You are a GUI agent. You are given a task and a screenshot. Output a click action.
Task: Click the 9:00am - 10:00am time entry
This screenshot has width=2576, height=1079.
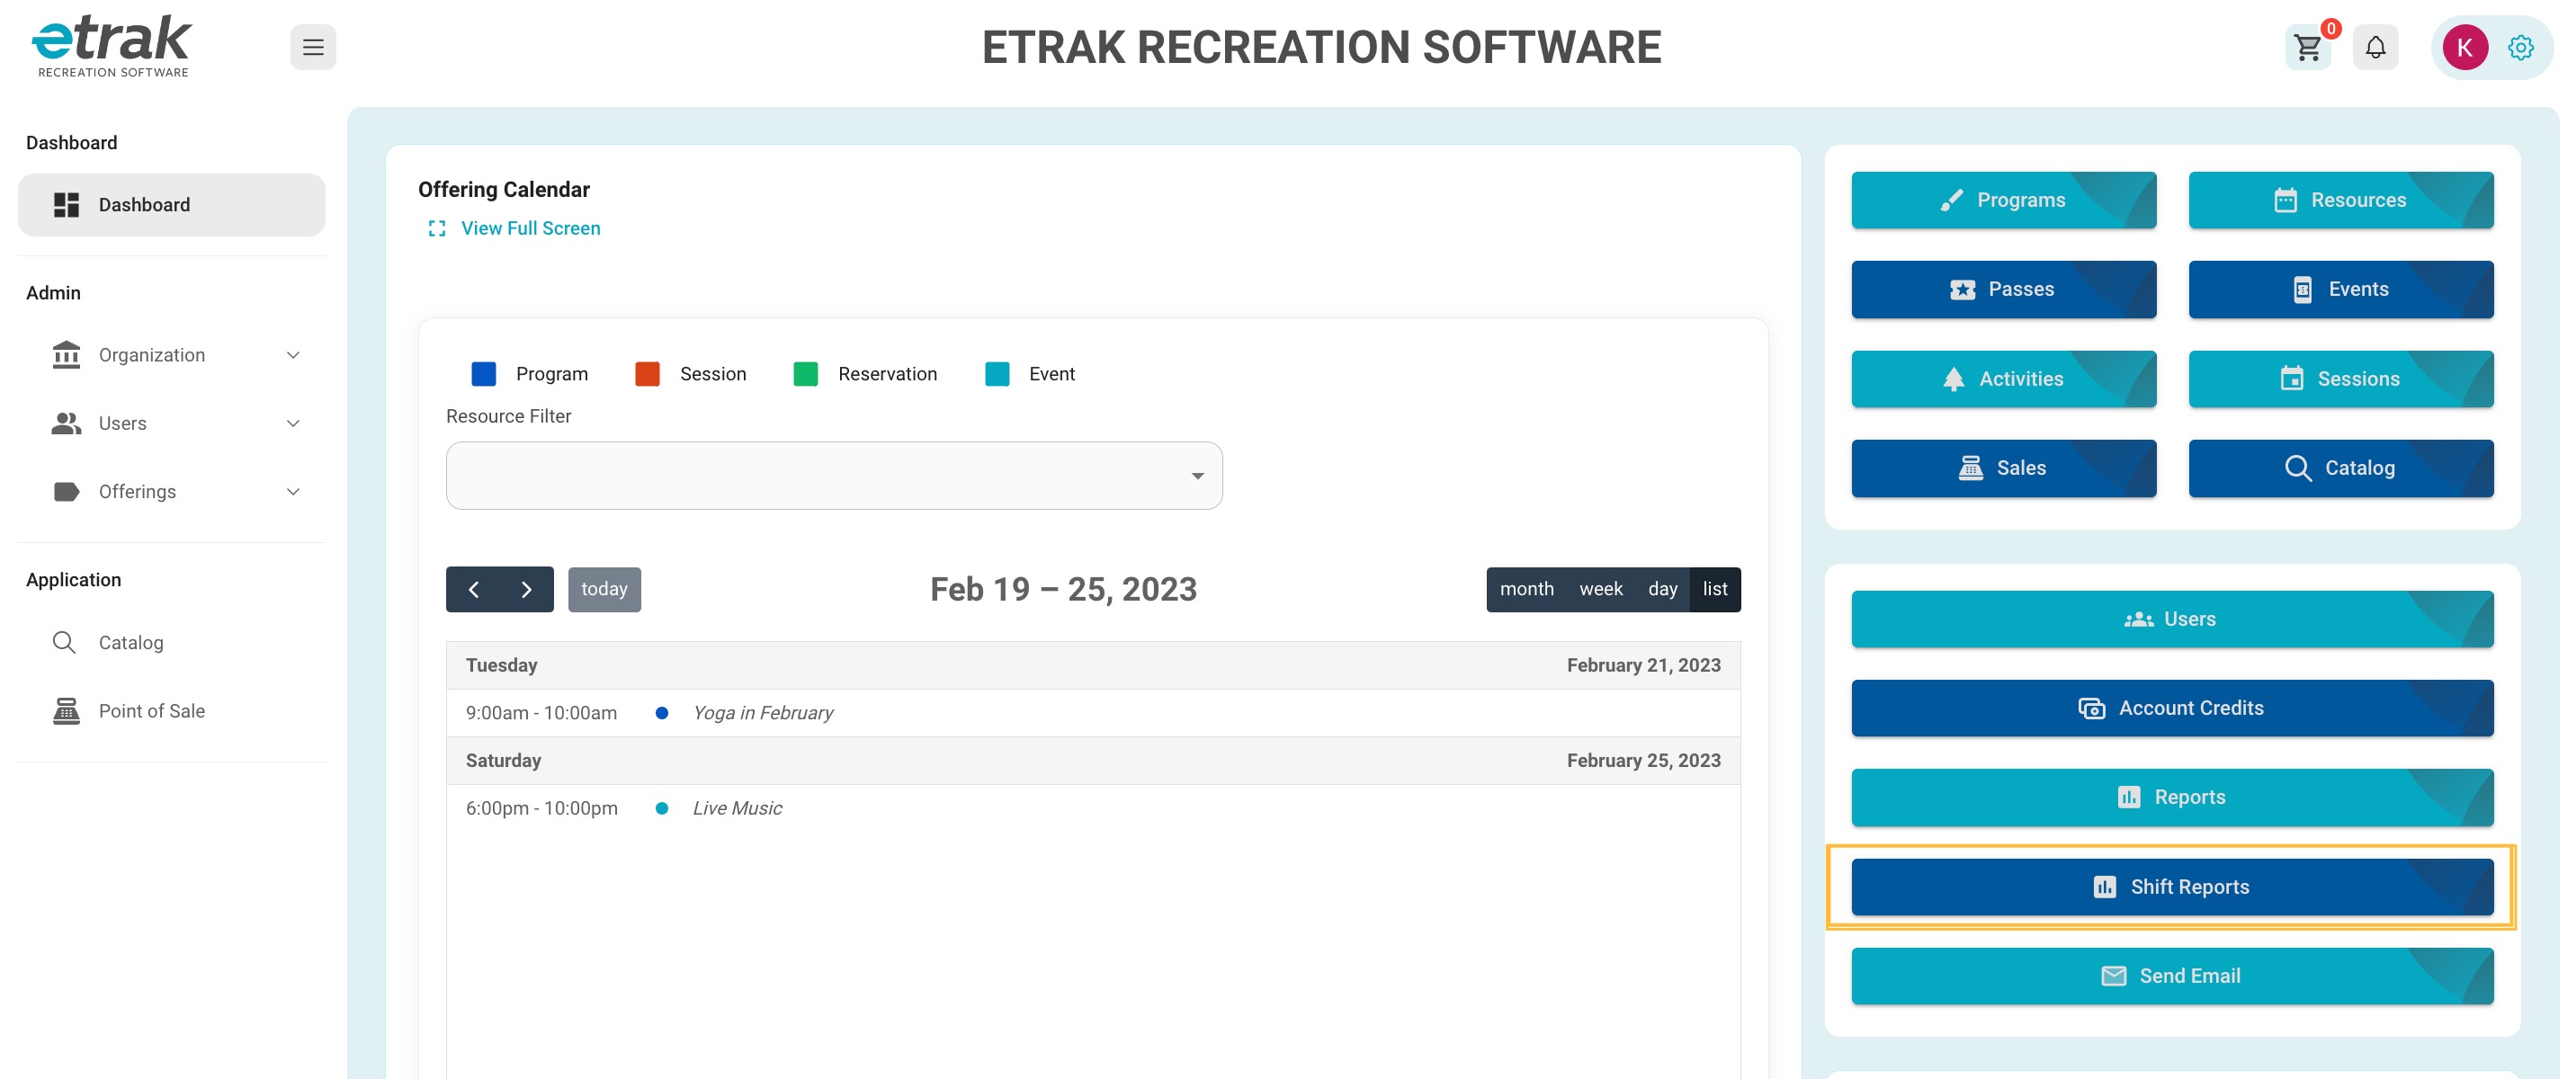pyautogui.click(x=541, y=713)
